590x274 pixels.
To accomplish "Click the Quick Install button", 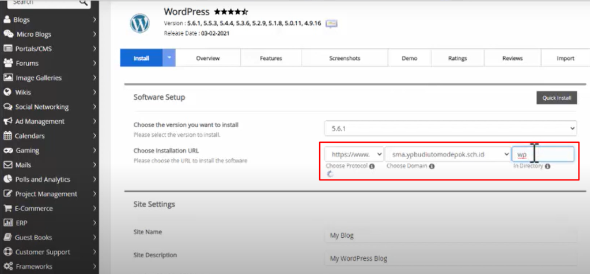I will (x=557, y=98).
